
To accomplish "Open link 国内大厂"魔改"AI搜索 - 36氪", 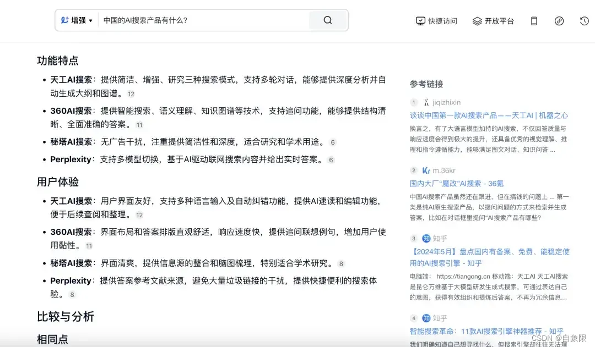I will click(457, 183).
